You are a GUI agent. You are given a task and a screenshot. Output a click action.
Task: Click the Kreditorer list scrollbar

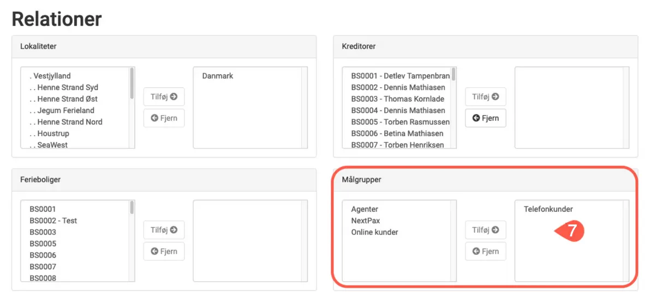(x=453, y=75)
